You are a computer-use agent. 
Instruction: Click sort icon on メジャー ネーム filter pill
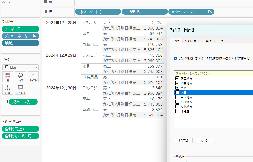tap(34, 36)
